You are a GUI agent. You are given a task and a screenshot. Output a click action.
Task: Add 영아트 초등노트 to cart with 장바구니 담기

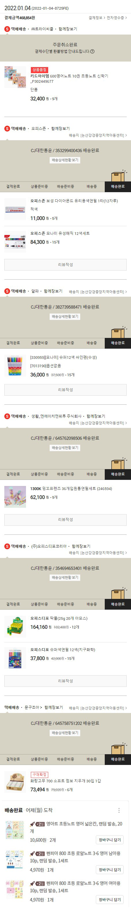110,840
